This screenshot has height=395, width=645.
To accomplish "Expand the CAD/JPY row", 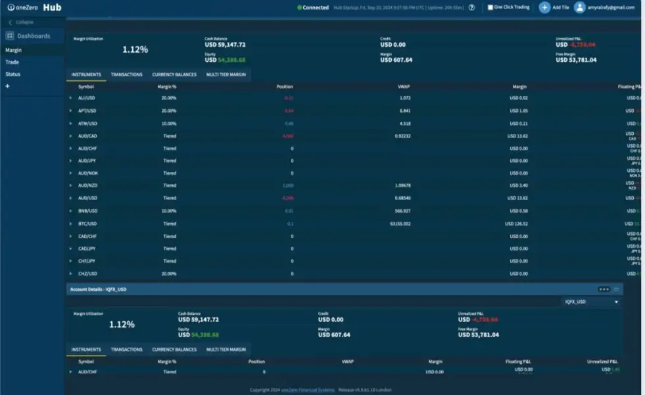I will tap(70, 249).
